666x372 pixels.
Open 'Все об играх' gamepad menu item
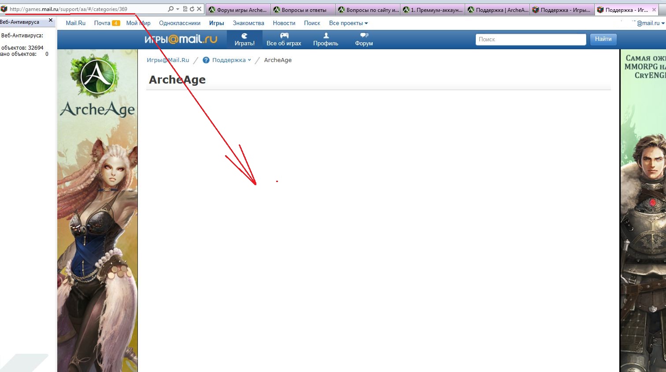[284, 39]
